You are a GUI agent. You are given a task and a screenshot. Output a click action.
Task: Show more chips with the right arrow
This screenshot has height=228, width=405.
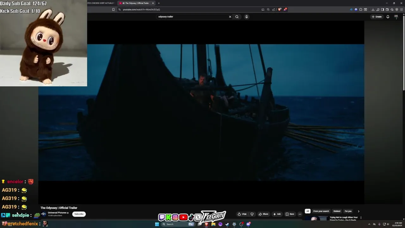pyautogui.click(x=358, y=211)
